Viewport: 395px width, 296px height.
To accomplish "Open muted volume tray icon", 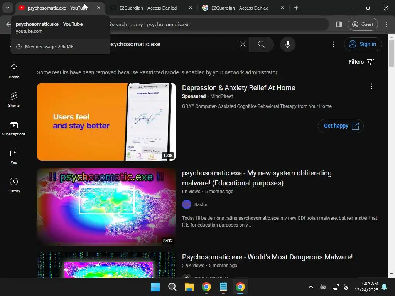I will click(345, 287).
